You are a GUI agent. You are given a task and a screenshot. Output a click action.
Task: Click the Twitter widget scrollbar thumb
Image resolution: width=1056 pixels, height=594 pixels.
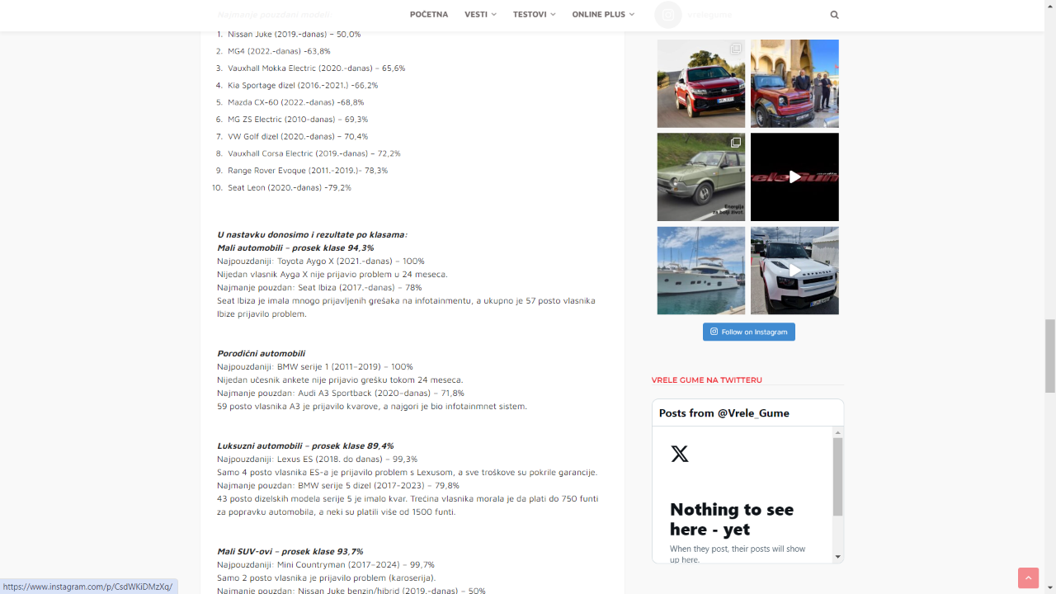838,476
